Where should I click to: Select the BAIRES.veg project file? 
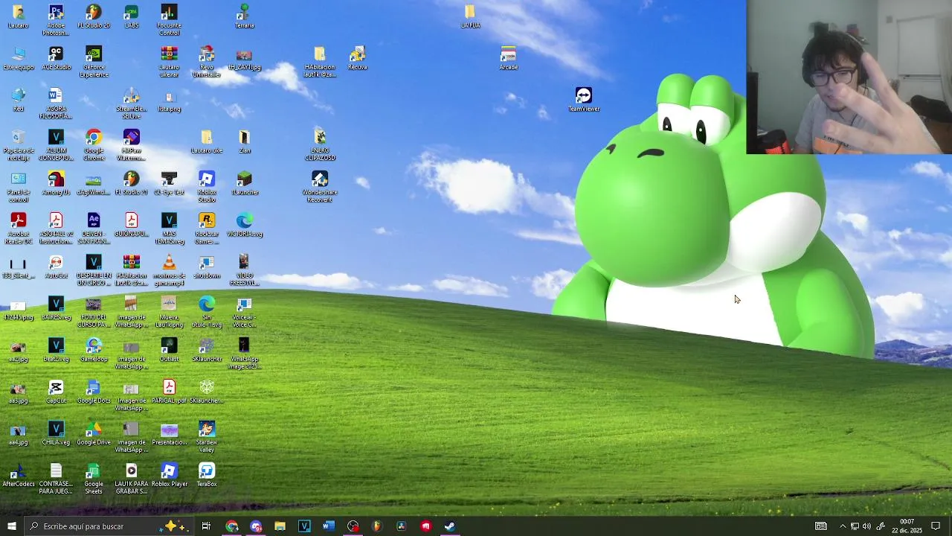coord(56,308)
